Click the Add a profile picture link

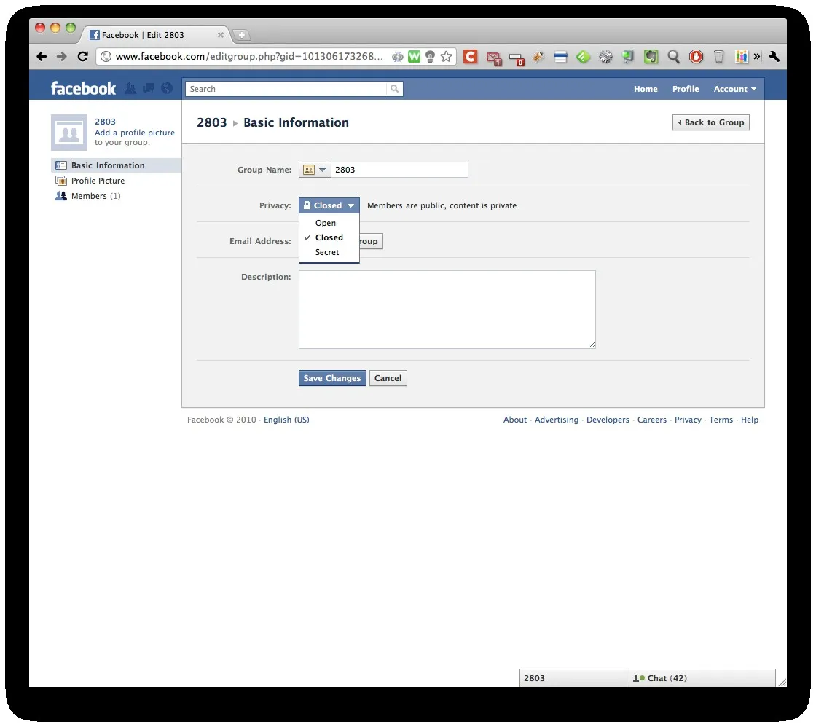tap(135, 133)
